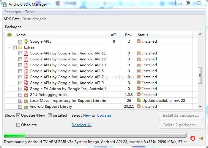The width and height of the screenshot is (208, 148).
Task: Click the New selection link
Action: pyautogui.click(x=87, y=115)
